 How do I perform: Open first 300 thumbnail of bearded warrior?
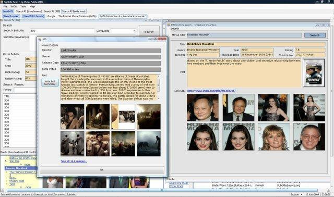point(72,117)
